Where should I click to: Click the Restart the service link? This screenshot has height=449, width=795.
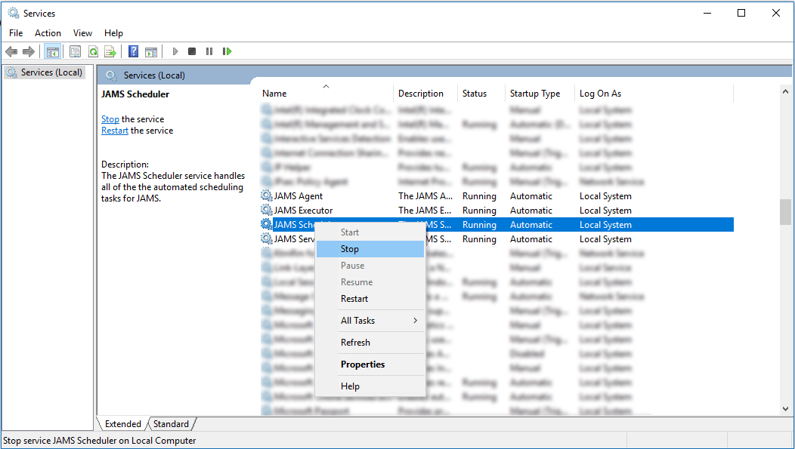pyautogui.click(x=114, y=130)
